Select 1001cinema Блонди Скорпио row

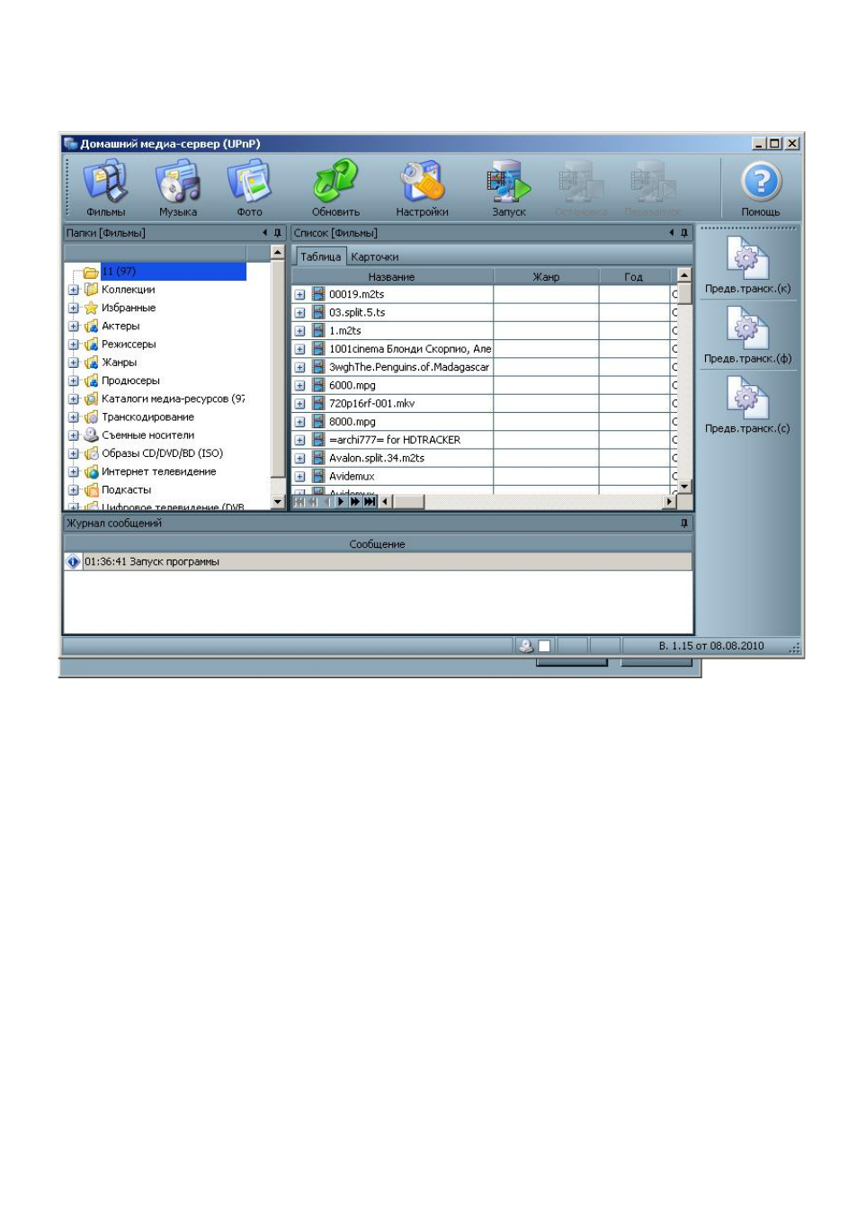pyautogui.click(x=410, y=349)
